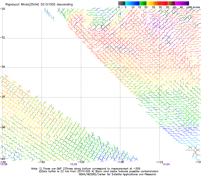Viewport: 201px width, 176px height.
Task: Click the -135 longitude axis label
Action: 3,162
